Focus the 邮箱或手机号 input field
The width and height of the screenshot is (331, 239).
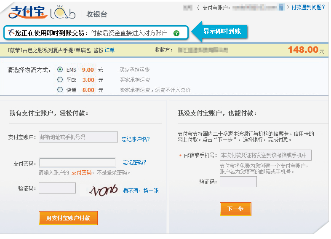(x=266, y=155)
